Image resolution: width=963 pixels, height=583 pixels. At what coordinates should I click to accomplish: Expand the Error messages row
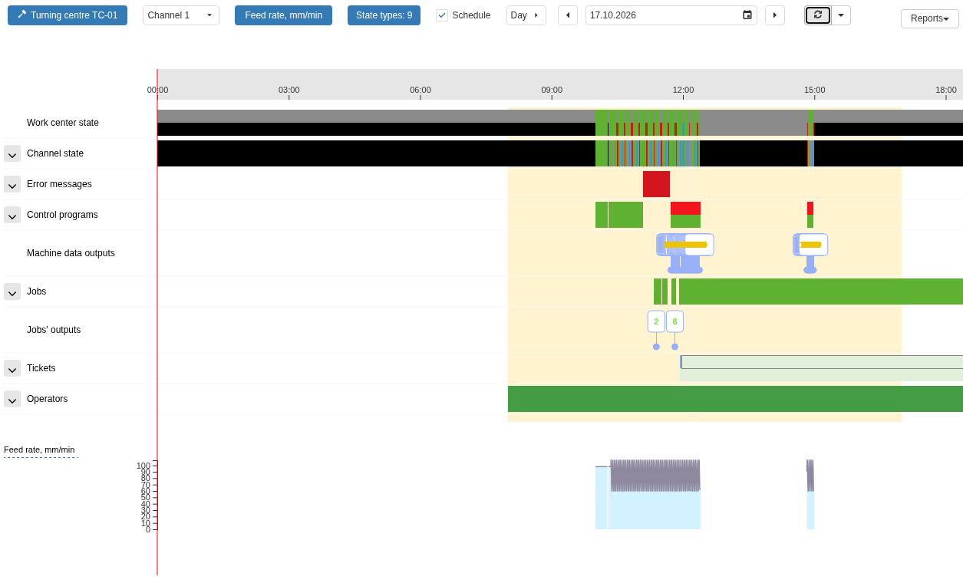click(12, 184)
